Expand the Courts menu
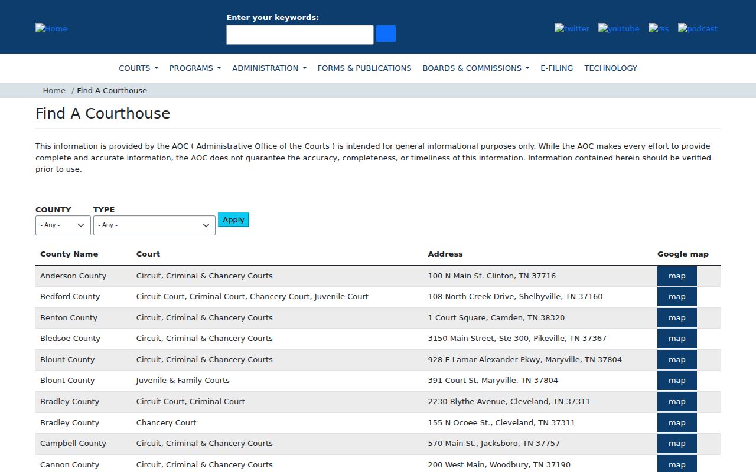756x472 pixels. [x=138, y=68]
